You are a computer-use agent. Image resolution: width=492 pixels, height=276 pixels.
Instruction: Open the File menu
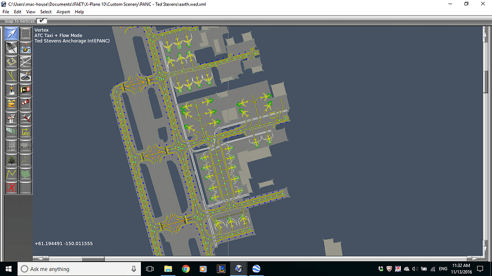(5, 12)
